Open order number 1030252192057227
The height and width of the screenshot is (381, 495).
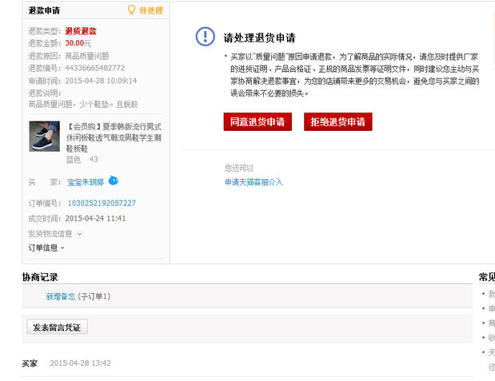pyautogui.click(x=102, y=203)
